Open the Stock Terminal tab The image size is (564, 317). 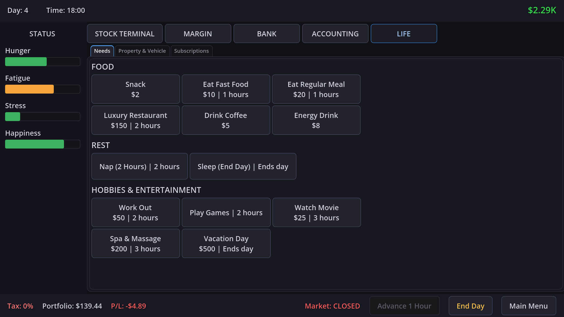tap(125, 34)
